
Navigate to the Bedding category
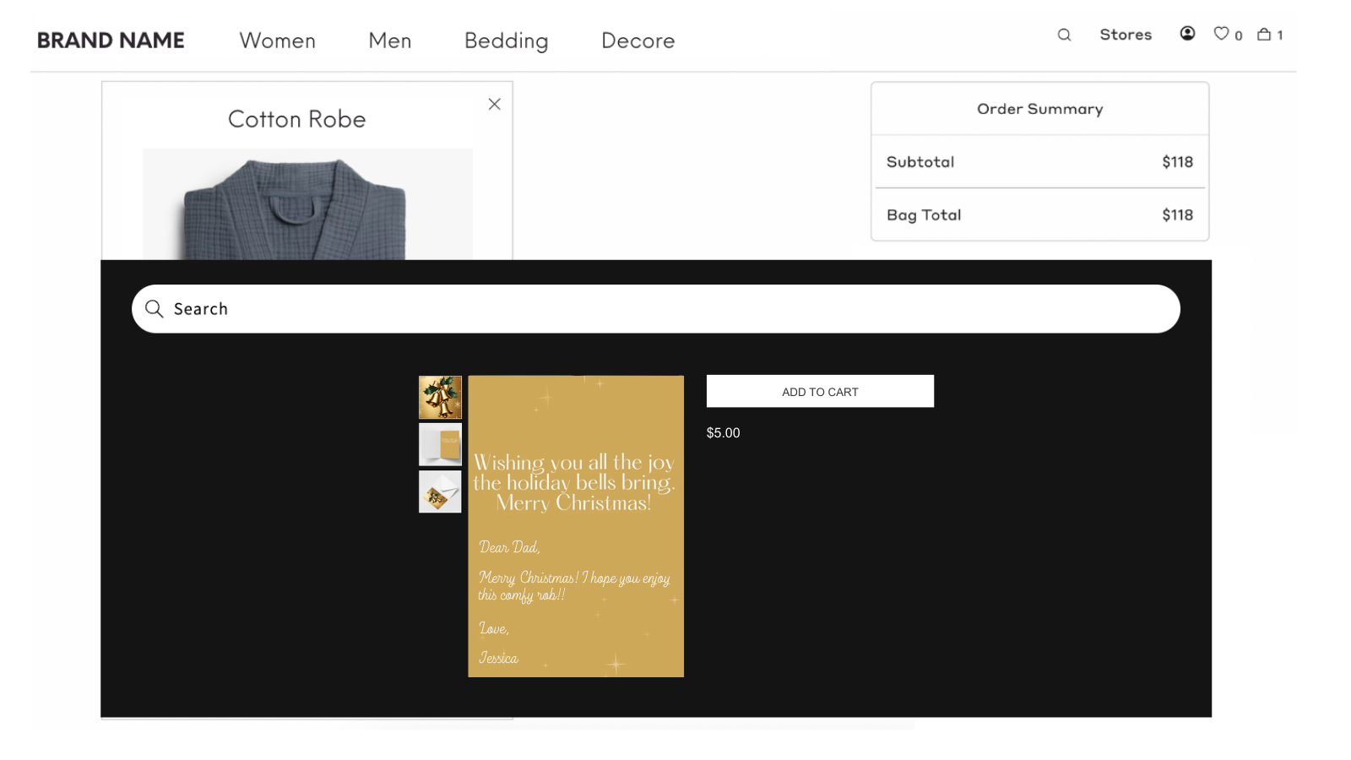pyautogui.click(x=506, y=41)
